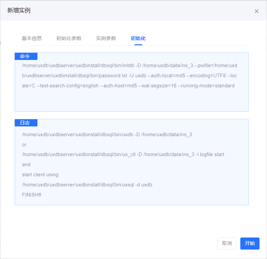This screenshot has height=259, width=267.
Task: Click the FINISH!! log line
Action: click(x=32, y=195)
